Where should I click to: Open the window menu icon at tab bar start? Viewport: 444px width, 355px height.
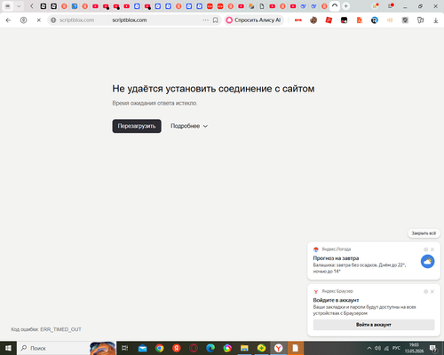click(8, 6)
